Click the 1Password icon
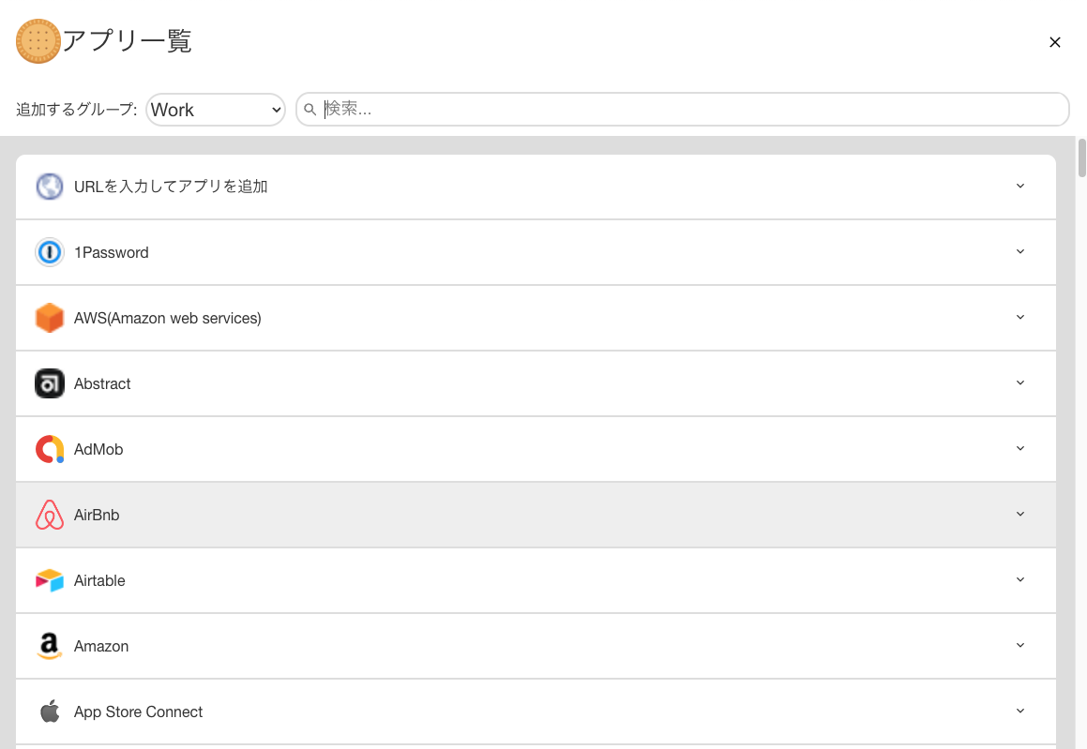Viewport: 1087px width, 749px height. [x=49, y=252]
